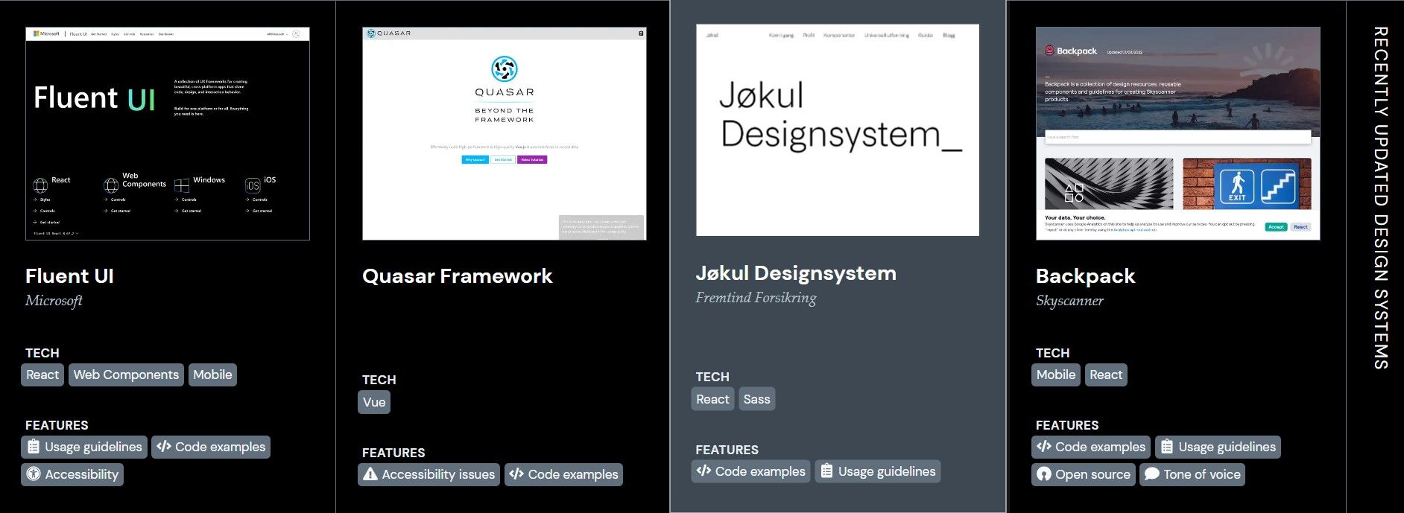
Task: Open the Quasar Framework screenshot thumbnail
Action: click(x=505, y=134)
